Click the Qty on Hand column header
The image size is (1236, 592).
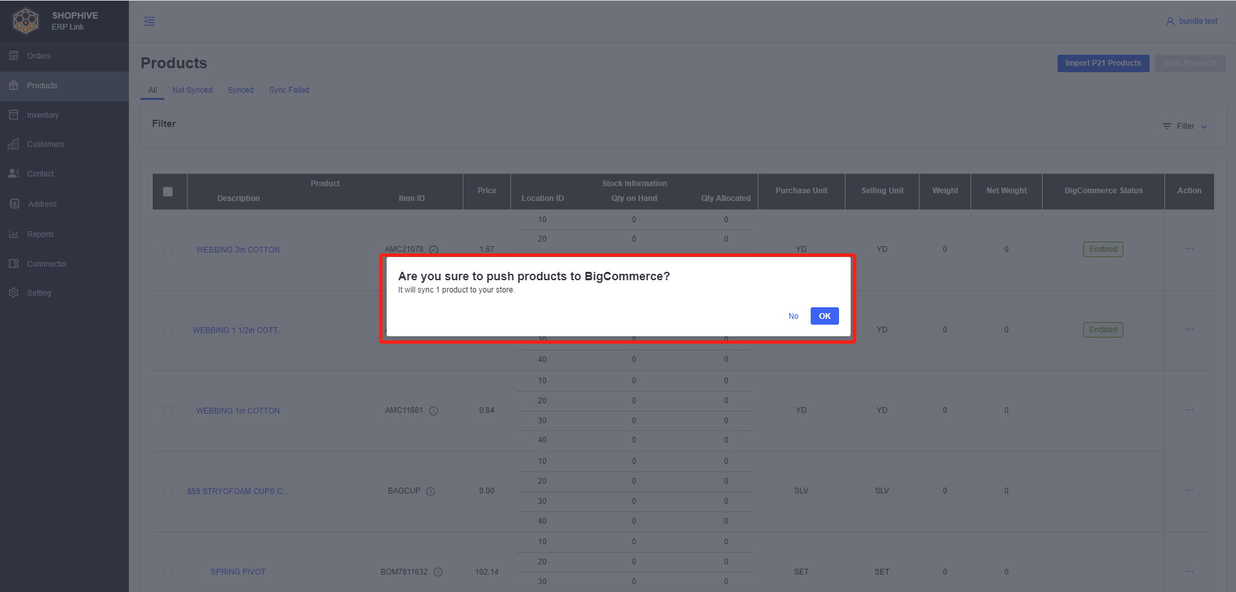pyautogui.click(x=634, y=198)
